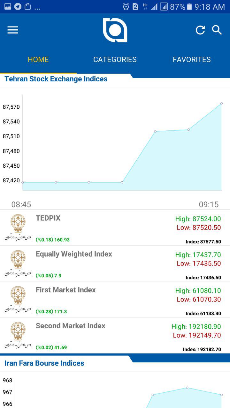Tap the TEDPIX exchange logo

[18, 227]
